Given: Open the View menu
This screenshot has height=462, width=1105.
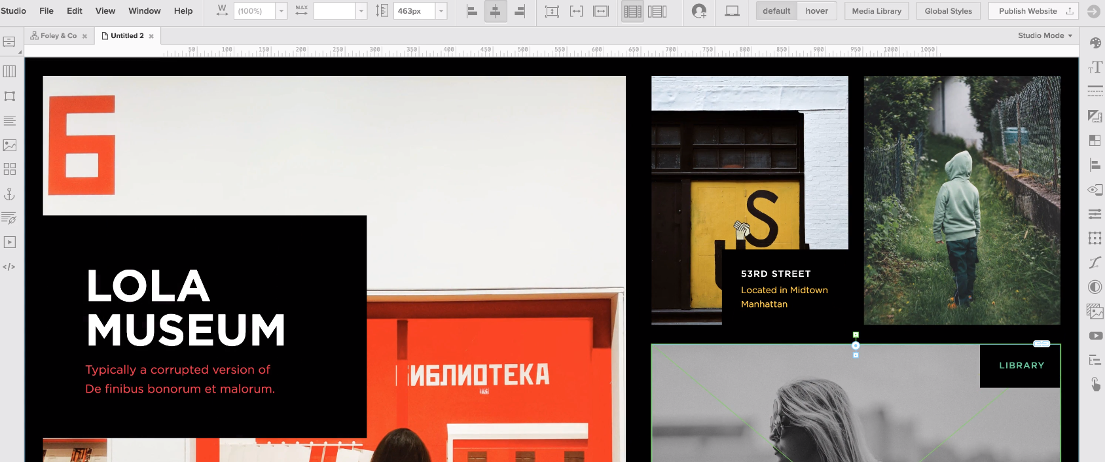Looking at the screenshot, I should (105, 11).
